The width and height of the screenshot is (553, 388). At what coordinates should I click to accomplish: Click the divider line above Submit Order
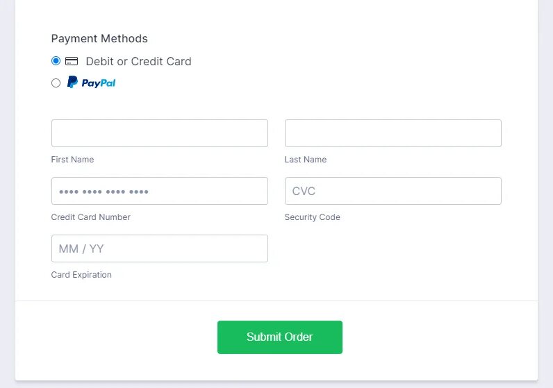[276, 301]
